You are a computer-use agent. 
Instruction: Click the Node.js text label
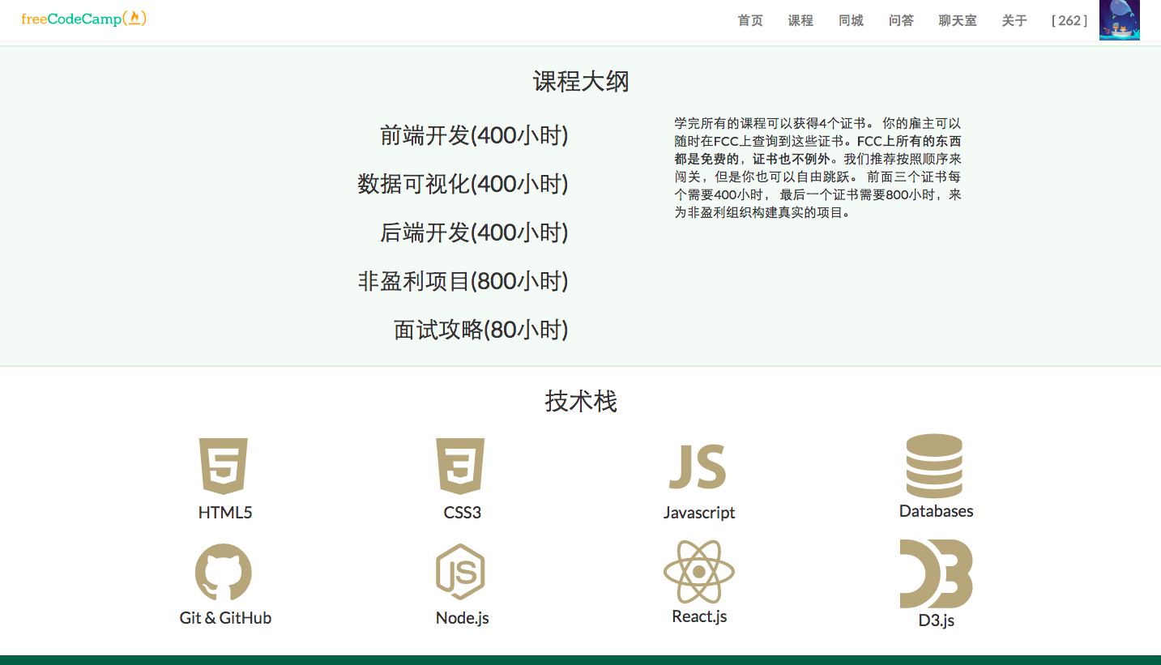pos(462,618)
